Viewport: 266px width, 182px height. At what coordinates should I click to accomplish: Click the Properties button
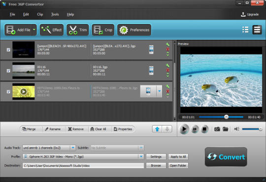[123, 129]
